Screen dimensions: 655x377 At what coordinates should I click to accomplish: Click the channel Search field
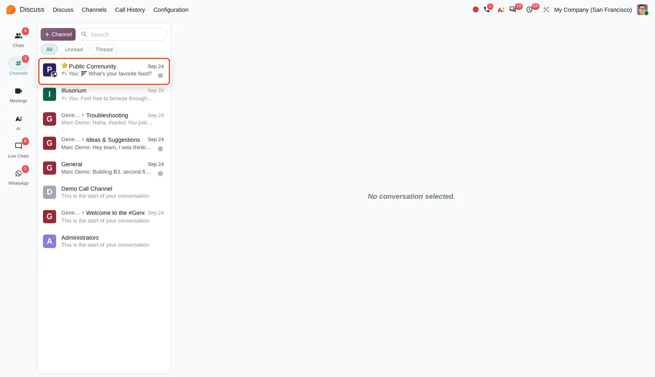point(122,34)
